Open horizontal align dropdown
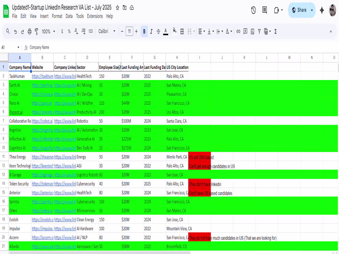This screenshot has width=339, height=254. [202, 31]
